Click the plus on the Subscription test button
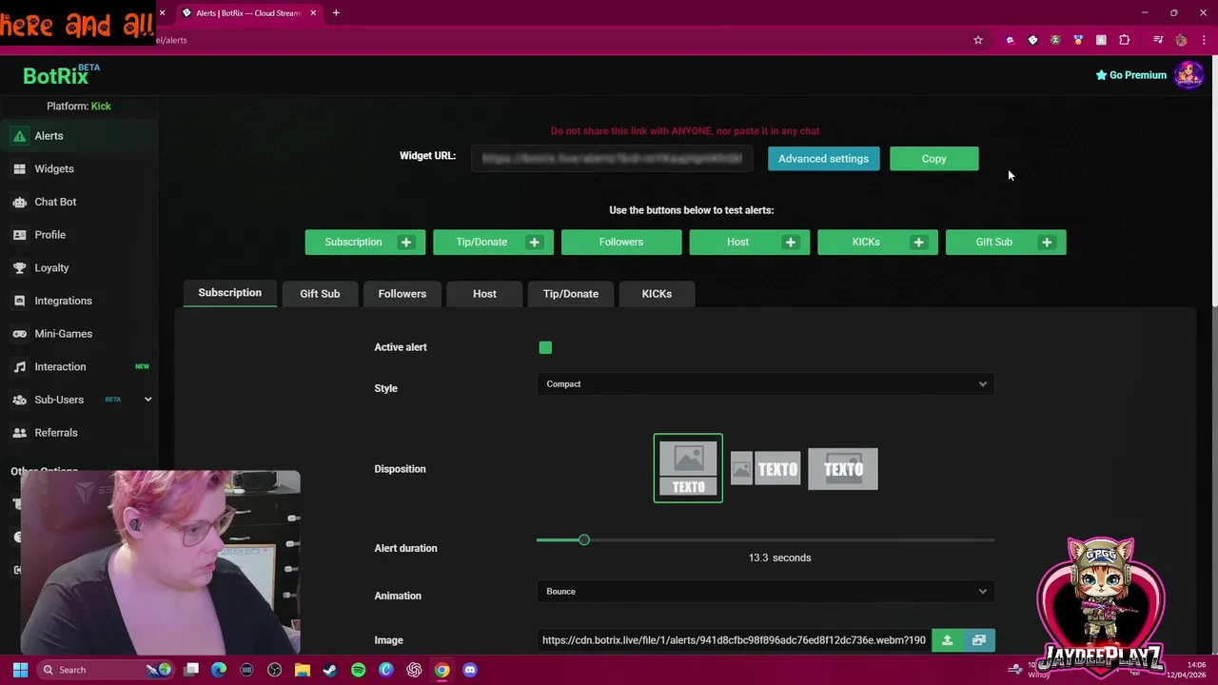This screenshot has height=685, width=1218. pyautogui.click(x=406, y=243)
